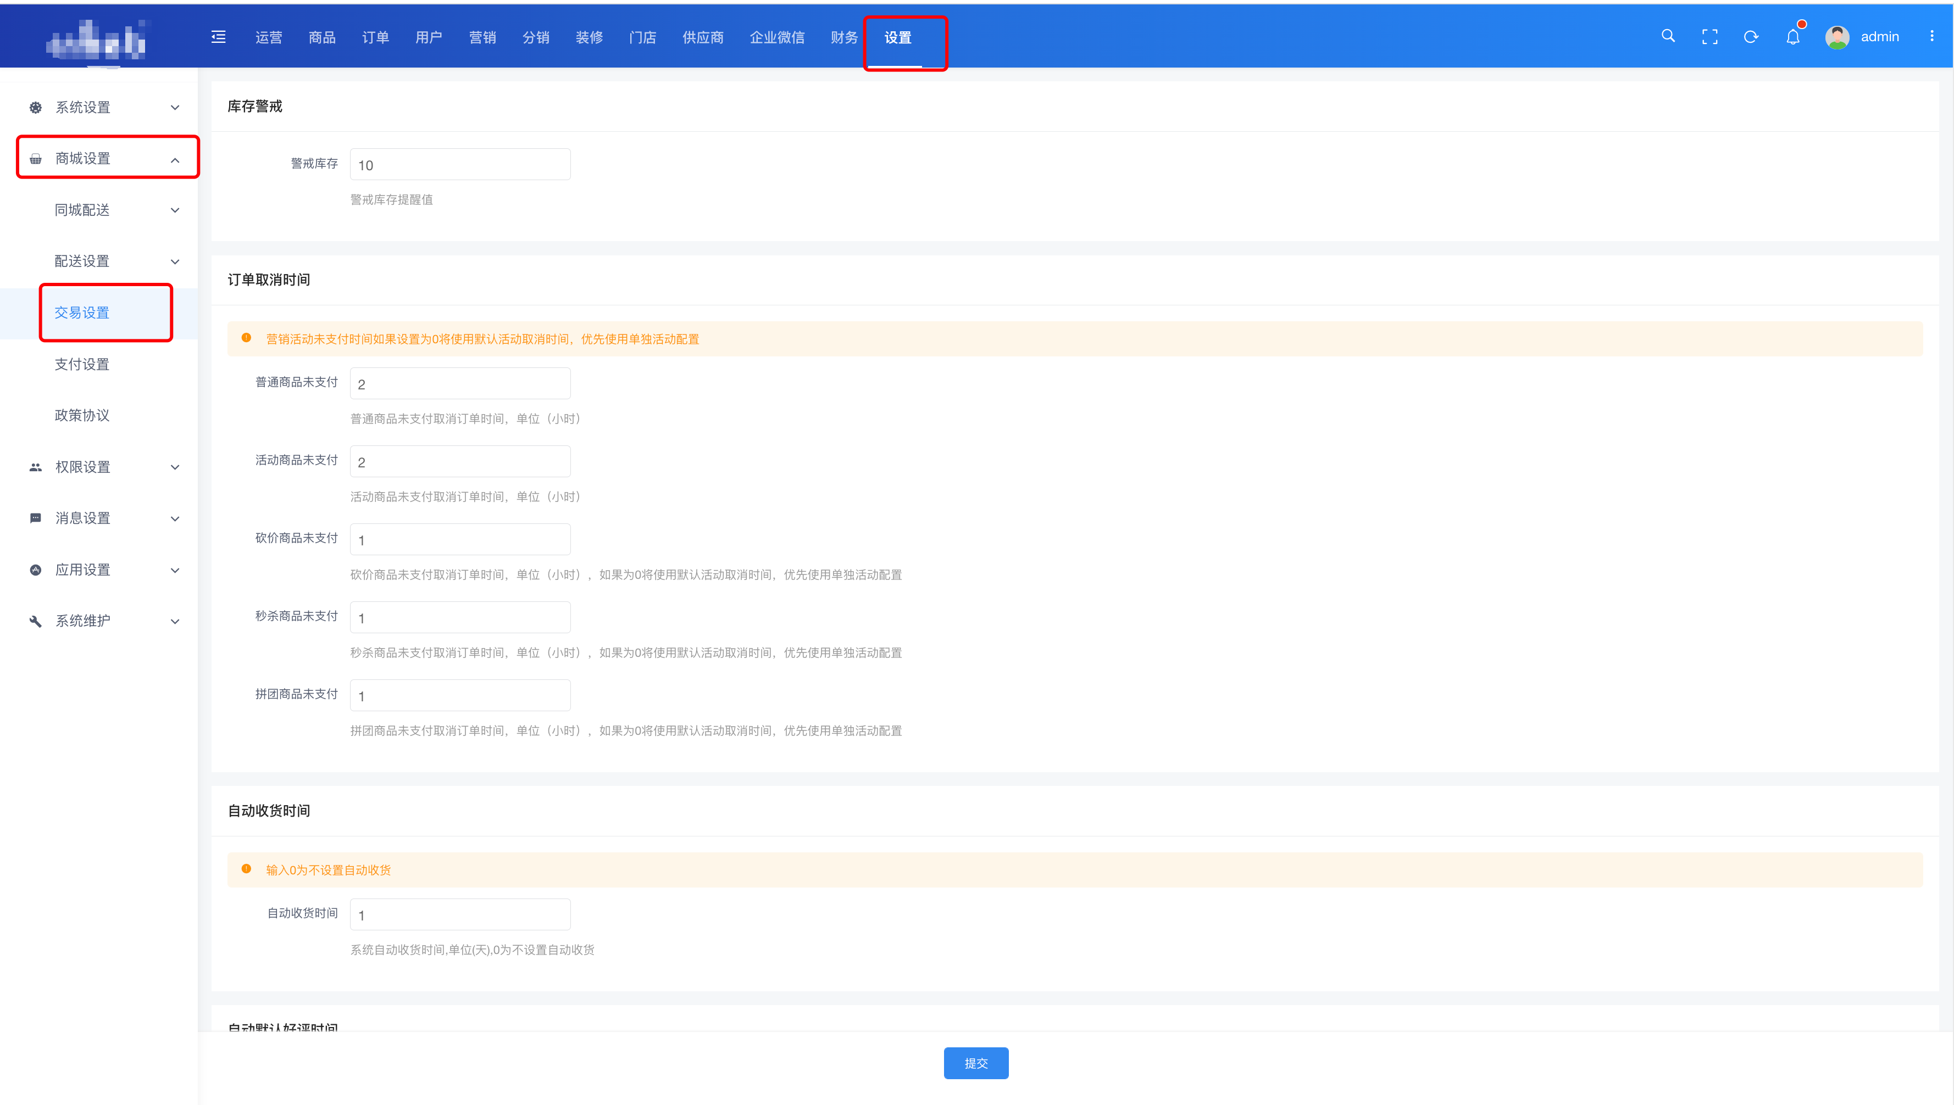Screen dimensions: 1954x1105
Task: Open 政策协议 in sidebar
Action: click(82, 416)
